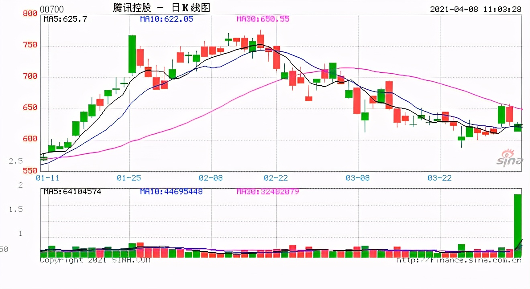Click the 600 price axis label
This screenshot has width=530, height=289.
(x=29, y=139)
